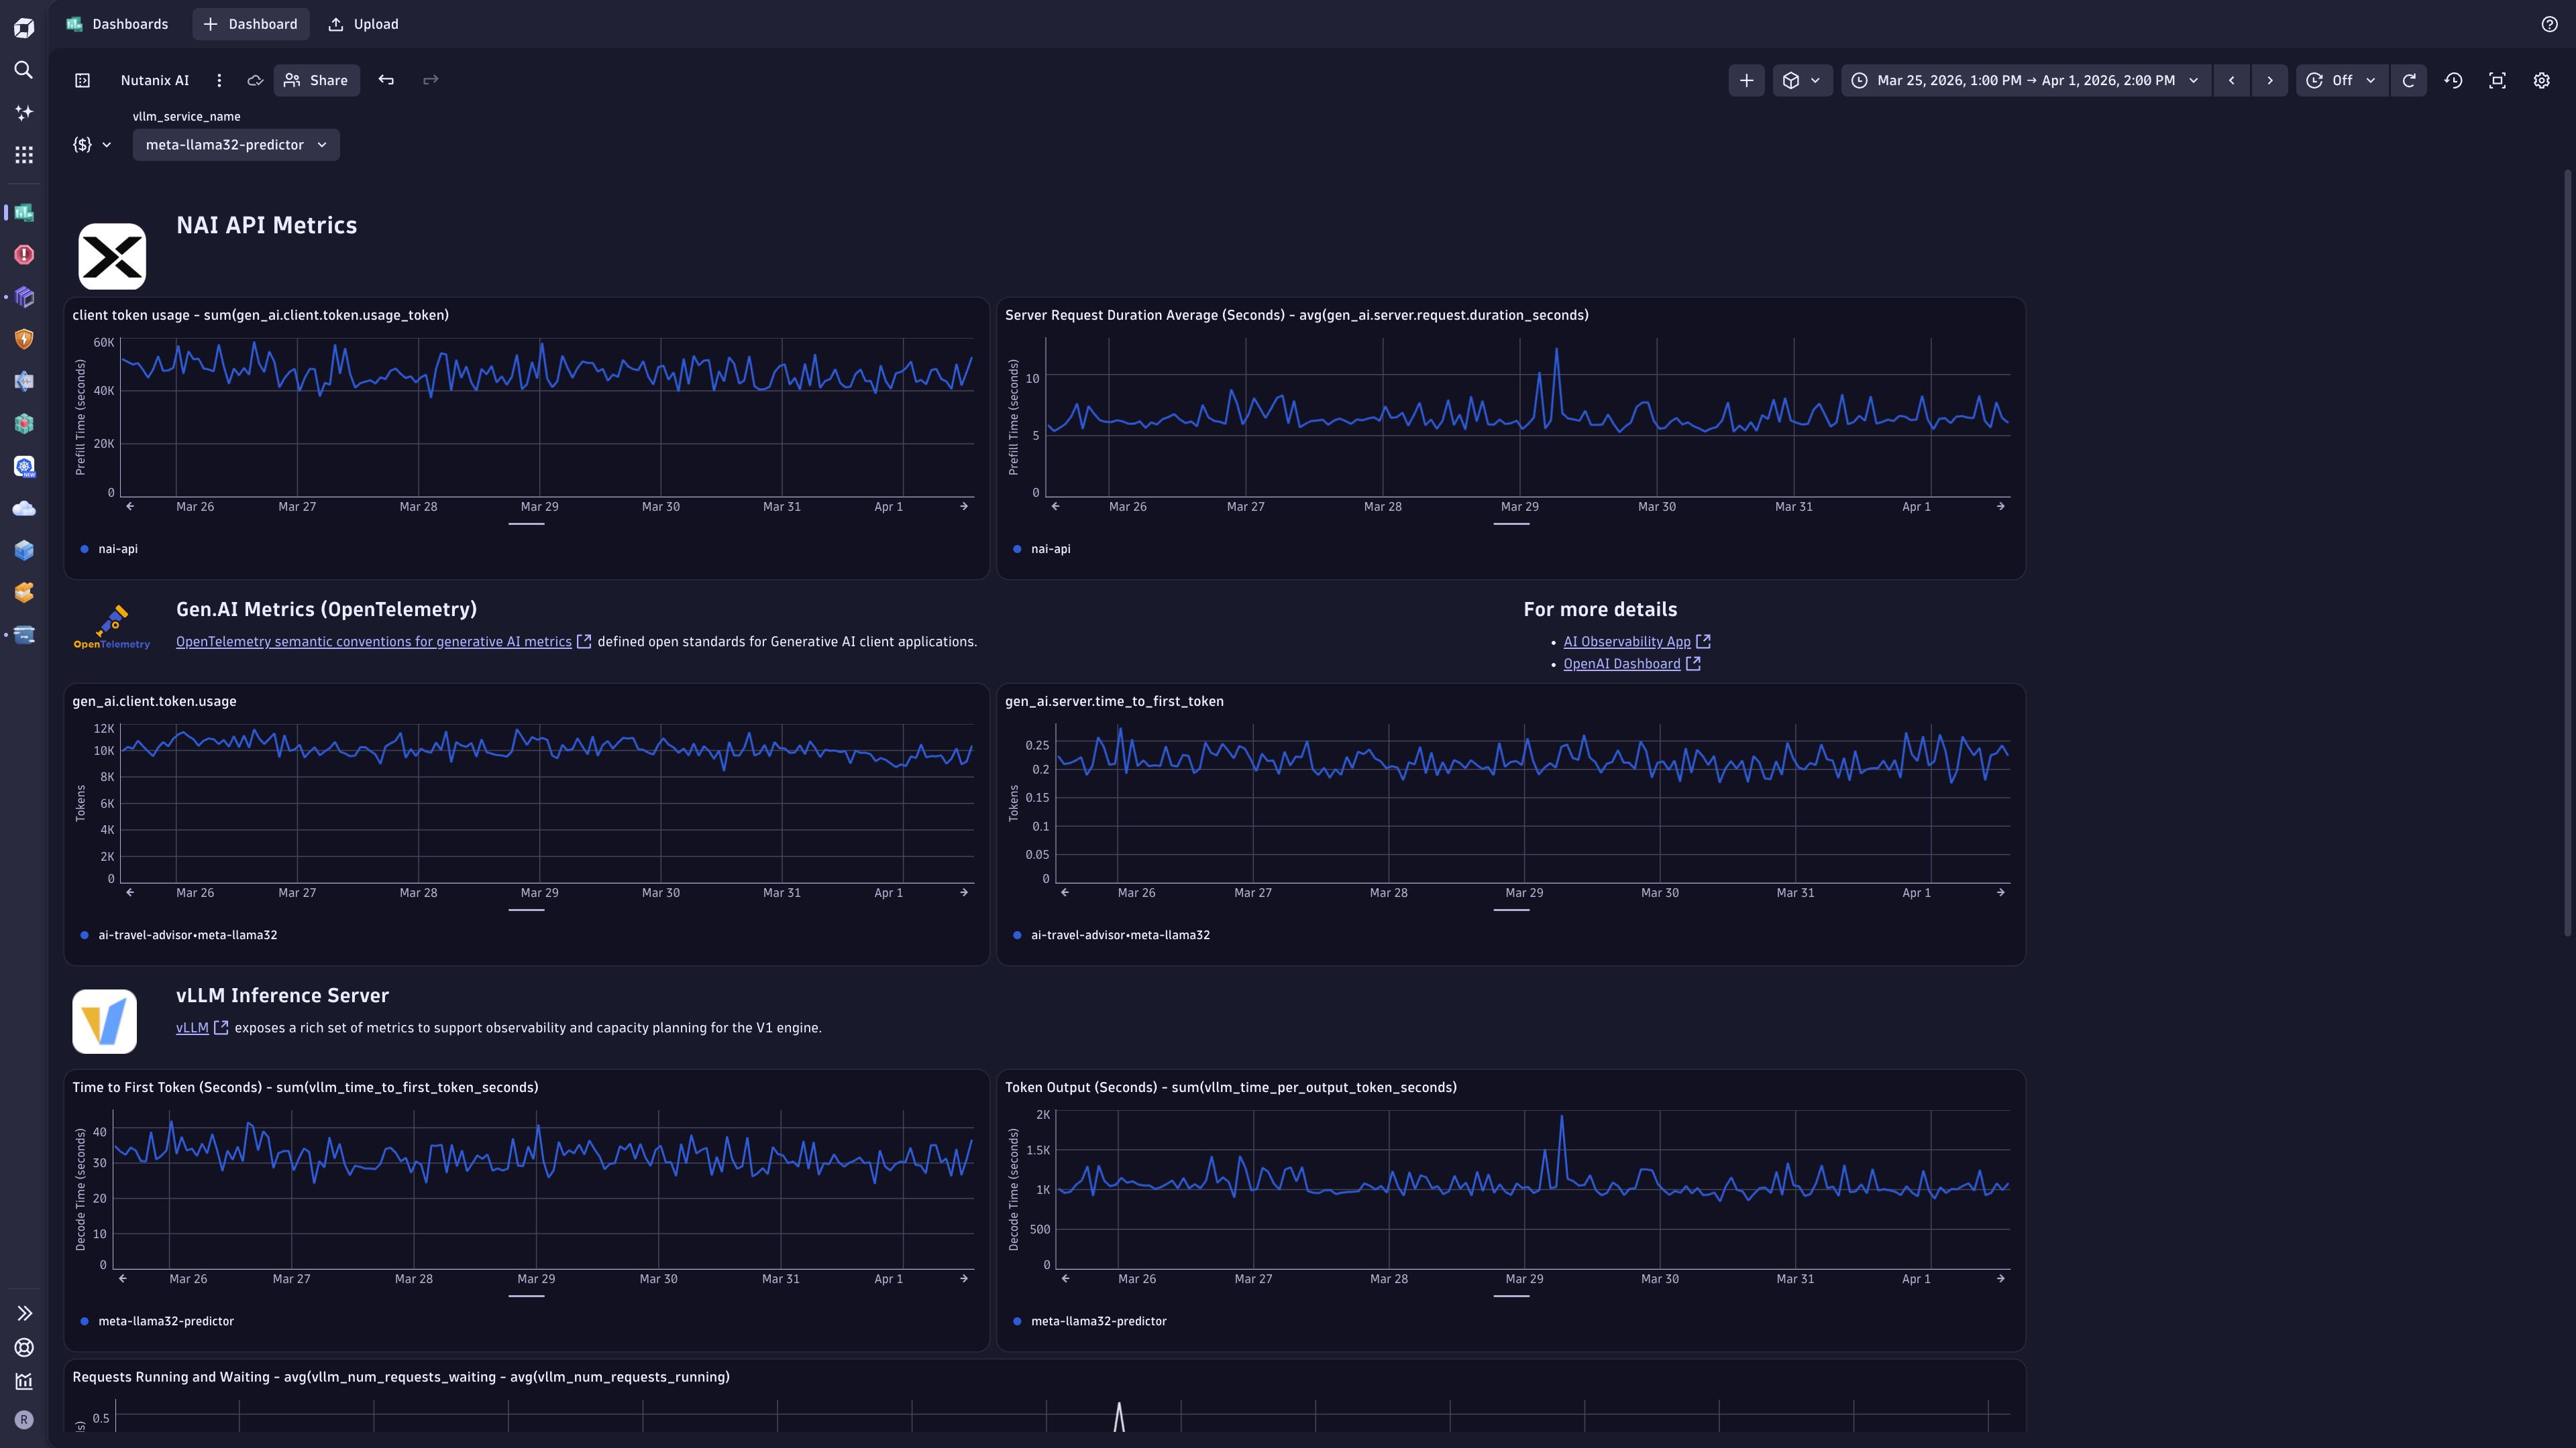Open dashboard settings gear icon
2576x1448 pixels.
[x=2541, y=80]
